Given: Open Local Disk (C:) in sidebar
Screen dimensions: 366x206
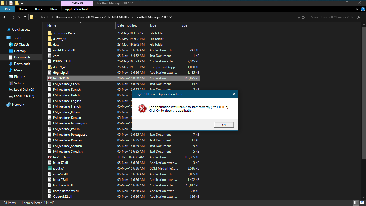Looking at the screenshot, I should [x=24, y=90].
